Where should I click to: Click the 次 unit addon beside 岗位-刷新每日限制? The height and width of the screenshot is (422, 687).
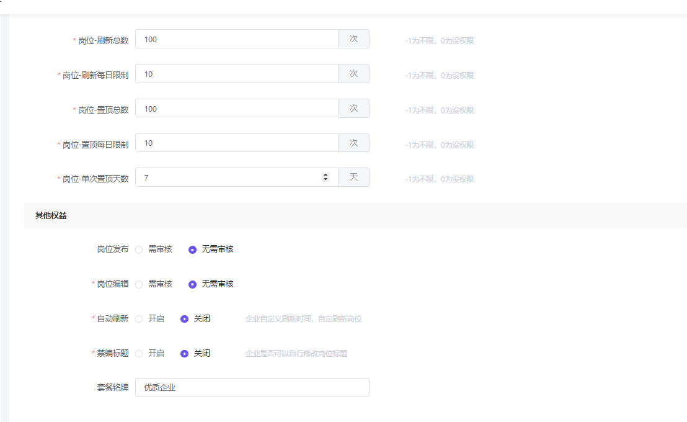pos(353,74)
